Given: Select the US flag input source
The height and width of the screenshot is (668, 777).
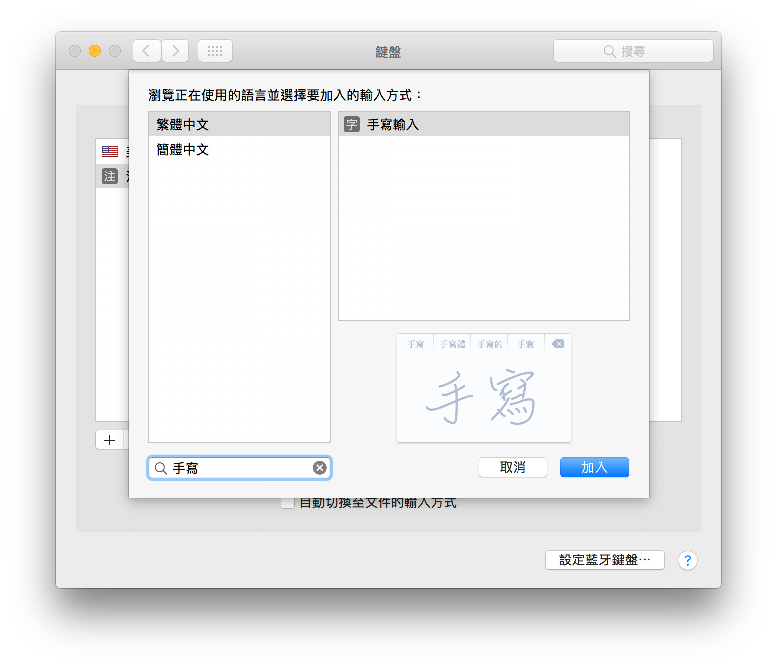Looking at the screenshot, I should (x=110, y=151).
